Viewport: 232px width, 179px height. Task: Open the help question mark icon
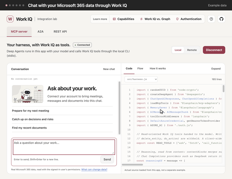pos(211,19)
